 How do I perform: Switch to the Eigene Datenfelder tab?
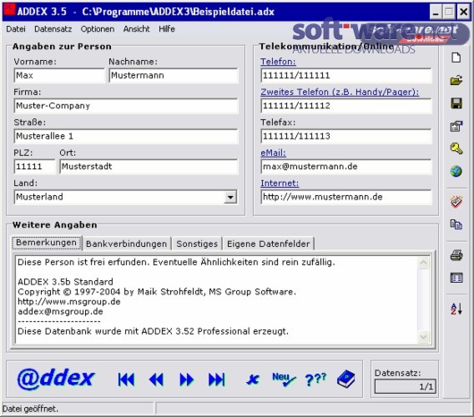pyautogui.click(x=269, y=244)
